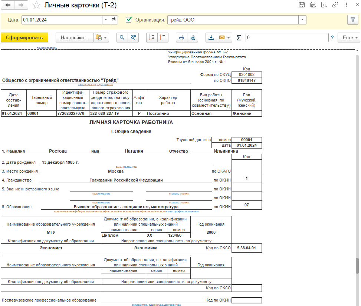Select the first name cell Наталия
The width and height of the screenshot is (361, 306).
[134, 151]
